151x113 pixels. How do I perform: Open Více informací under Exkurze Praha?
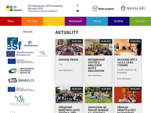point(66,70)
